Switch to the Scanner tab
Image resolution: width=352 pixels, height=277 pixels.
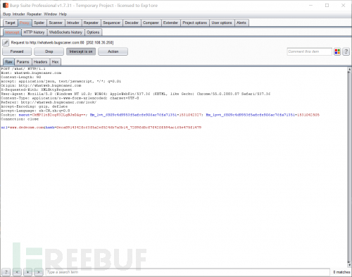56,23
